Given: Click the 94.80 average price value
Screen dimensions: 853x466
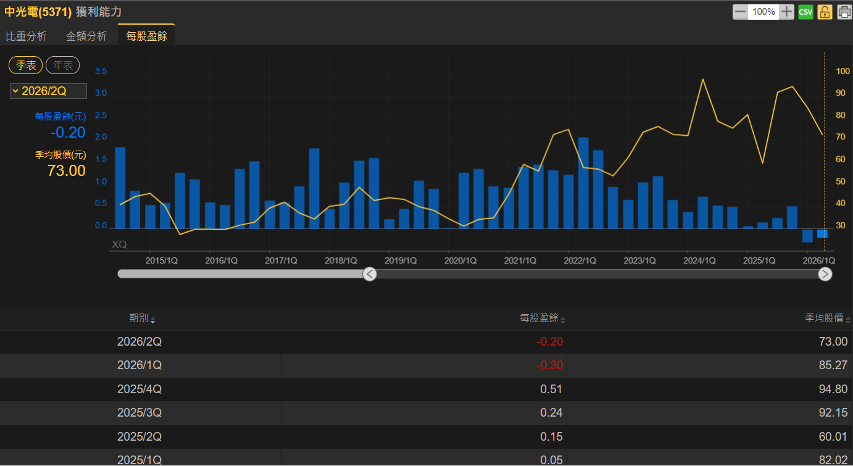Looking at the screenshot, I should [833, 389].
